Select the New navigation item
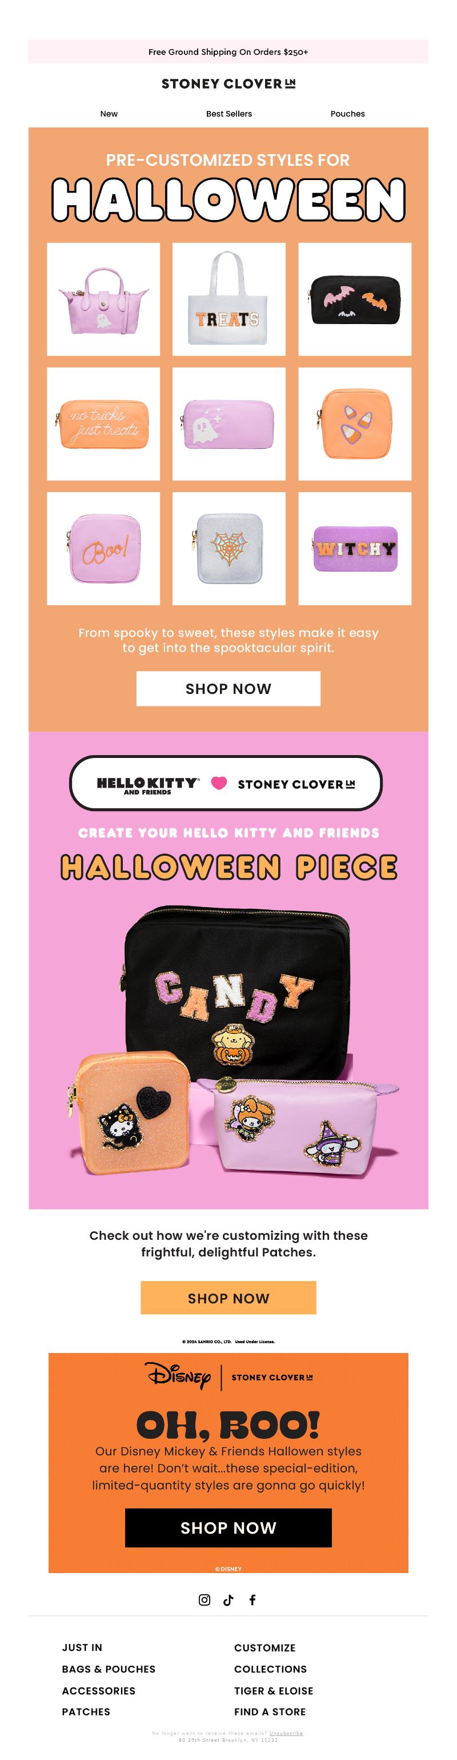 coord(109,113)
